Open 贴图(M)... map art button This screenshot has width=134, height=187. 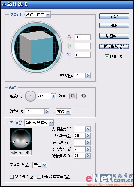114,36
